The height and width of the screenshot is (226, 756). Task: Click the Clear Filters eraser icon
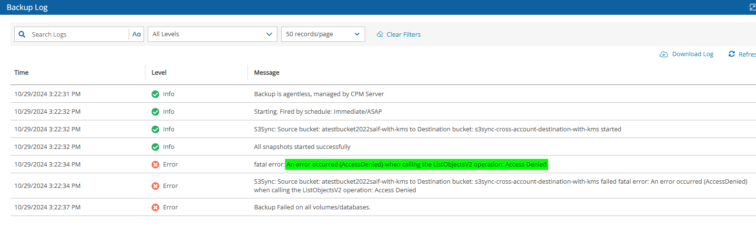(x=380, y=34)
